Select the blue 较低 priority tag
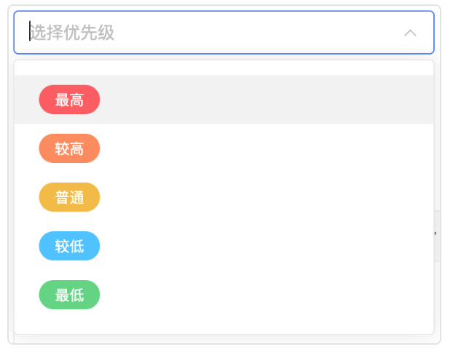453x352 pixels. [x=69, y=247]
